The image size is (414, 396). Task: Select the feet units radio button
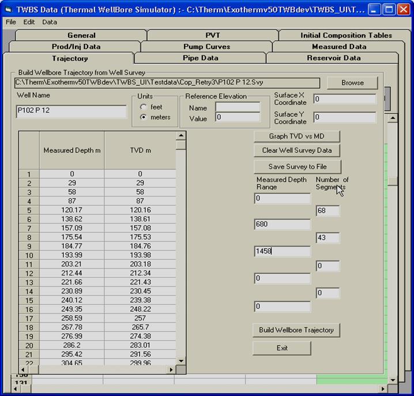point(144,107)
